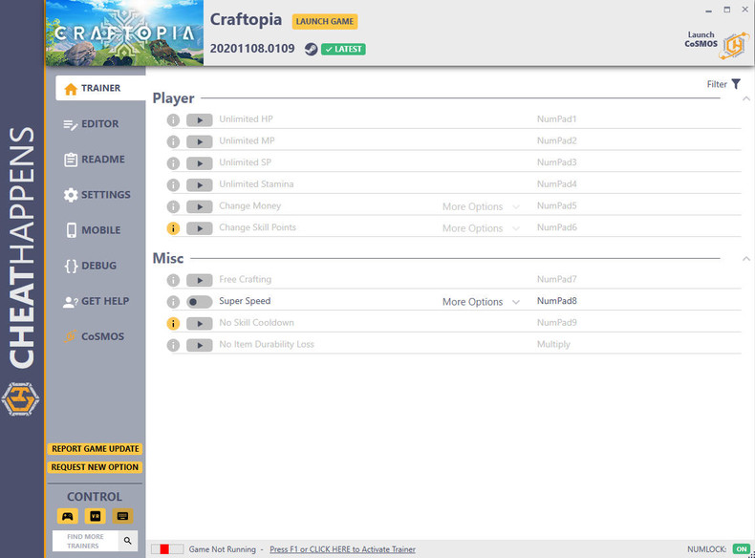The image size is (755, 558).
Task: Click the Game Not Running status text
Action: [222, 549]
